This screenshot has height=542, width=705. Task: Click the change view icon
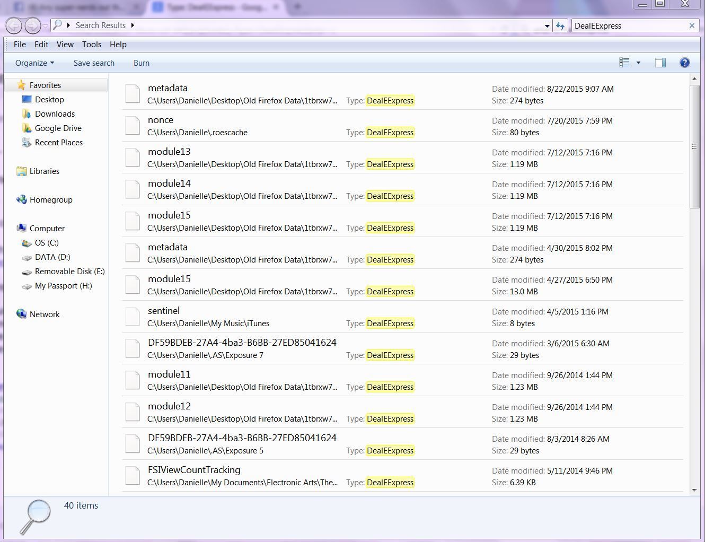coord(624,63)
